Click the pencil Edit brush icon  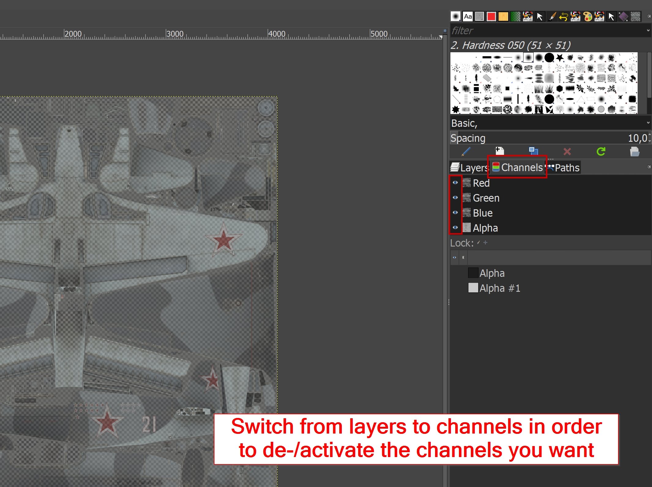click(466, 151)
